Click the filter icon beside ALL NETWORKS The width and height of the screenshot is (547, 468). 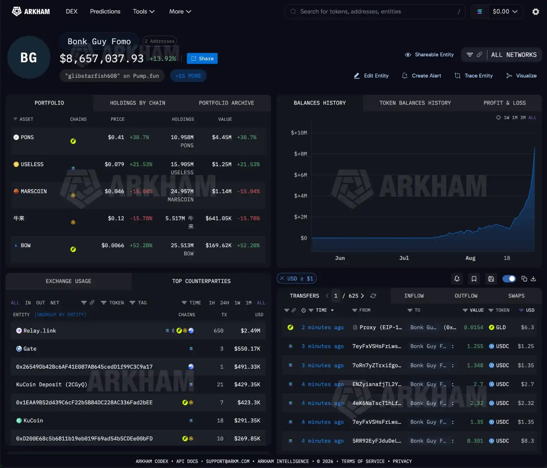click(469, 55)
